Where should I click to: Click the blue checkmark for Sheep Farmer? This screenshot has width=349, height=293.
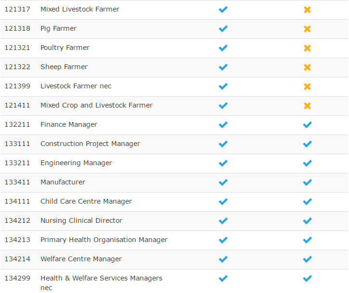click(x=223, y=67)
